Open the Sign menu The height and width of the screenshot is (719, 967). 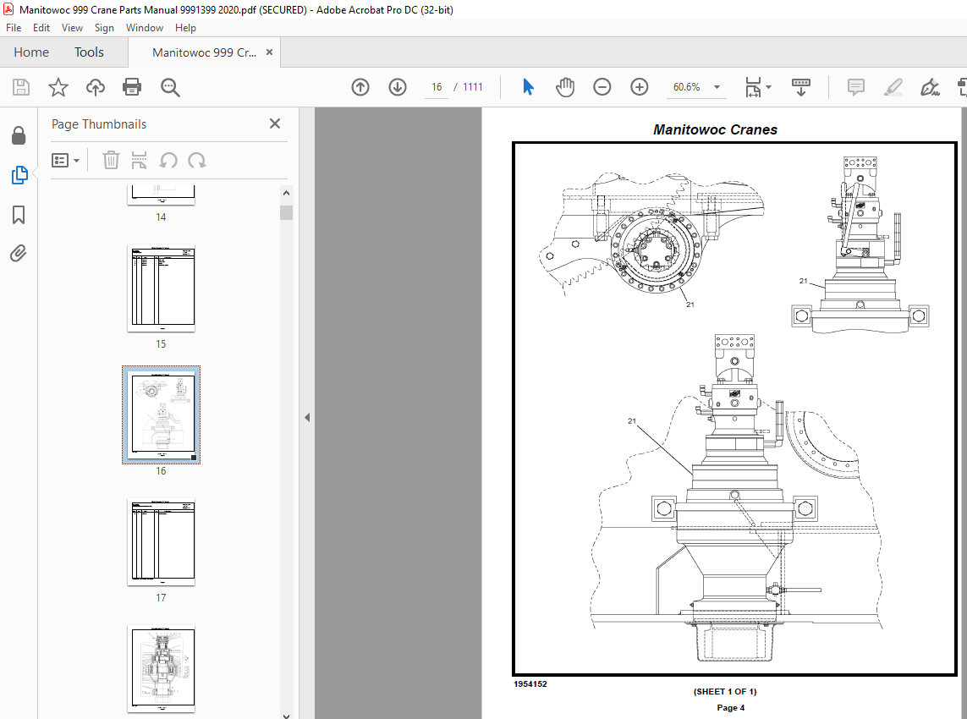point(104,28)
